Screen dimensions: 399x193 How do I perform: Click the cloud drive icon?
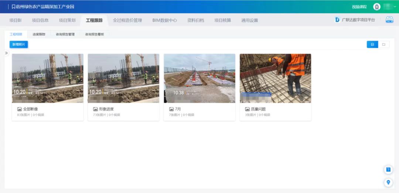389,20
